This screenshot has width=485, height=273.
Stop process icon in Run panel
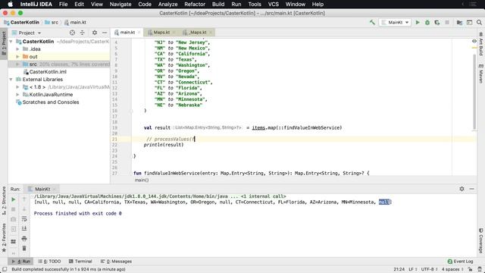click(14, 209)
